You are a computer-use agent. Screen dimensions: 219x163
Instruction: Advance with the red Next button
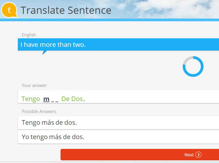point(140,155)
